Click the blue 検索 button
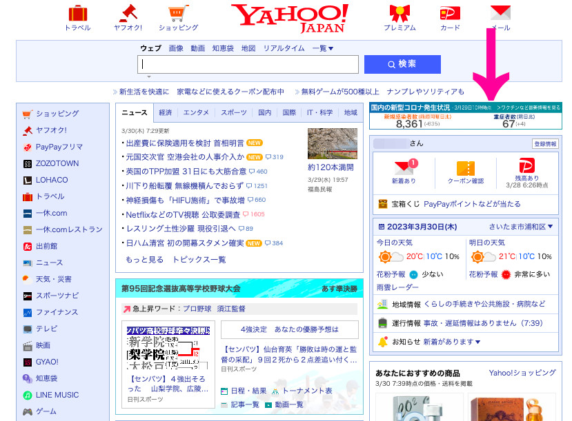This screenshot has width=572, height=421. tap(402, 64)
